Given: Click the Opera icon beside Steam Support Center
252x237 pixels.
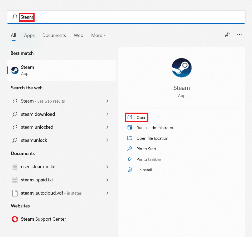Looking at the screenshot, I should click(15, 219).
